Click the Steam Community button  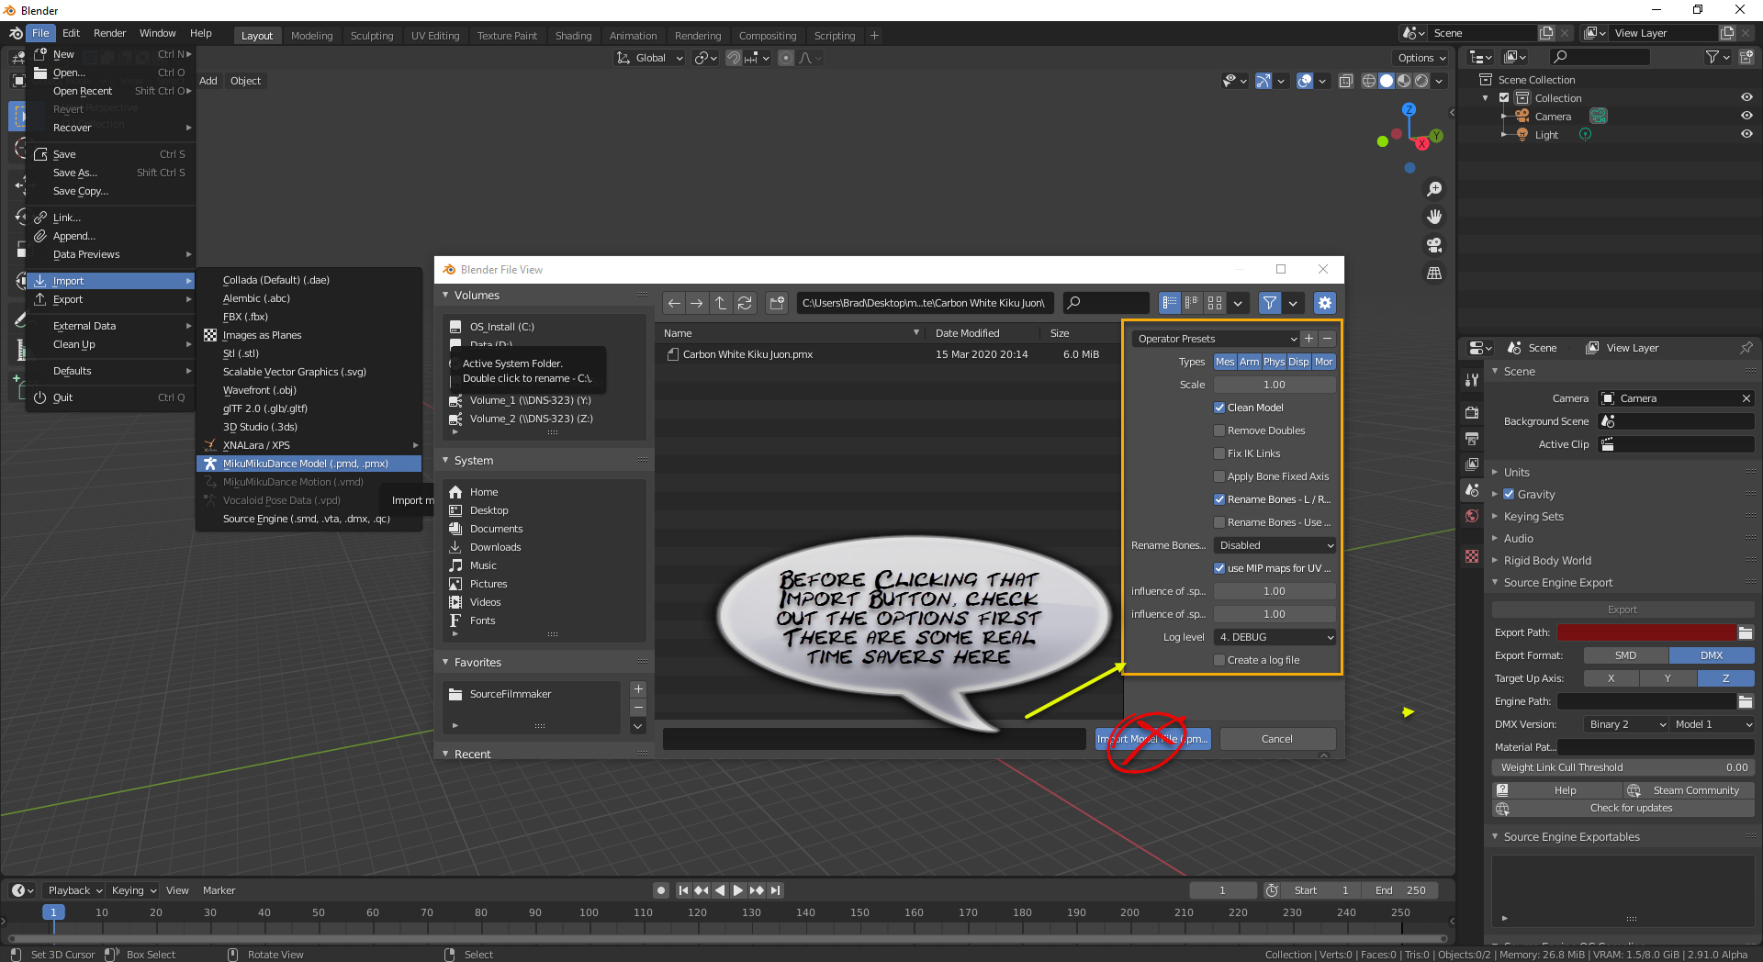point(1688,790)
